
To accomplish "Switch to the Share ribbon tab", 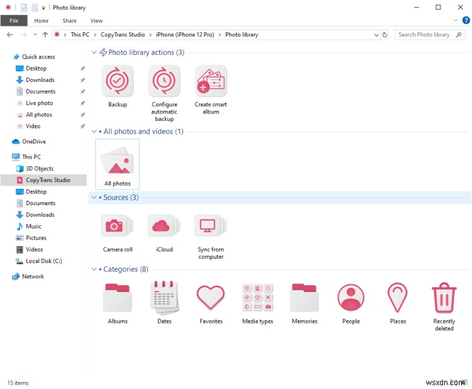I will pos(69,21).
